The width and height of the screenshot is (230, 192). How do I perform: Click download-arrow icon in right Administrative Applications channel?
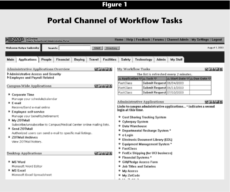pyautogui.click(x=214, y=102)
